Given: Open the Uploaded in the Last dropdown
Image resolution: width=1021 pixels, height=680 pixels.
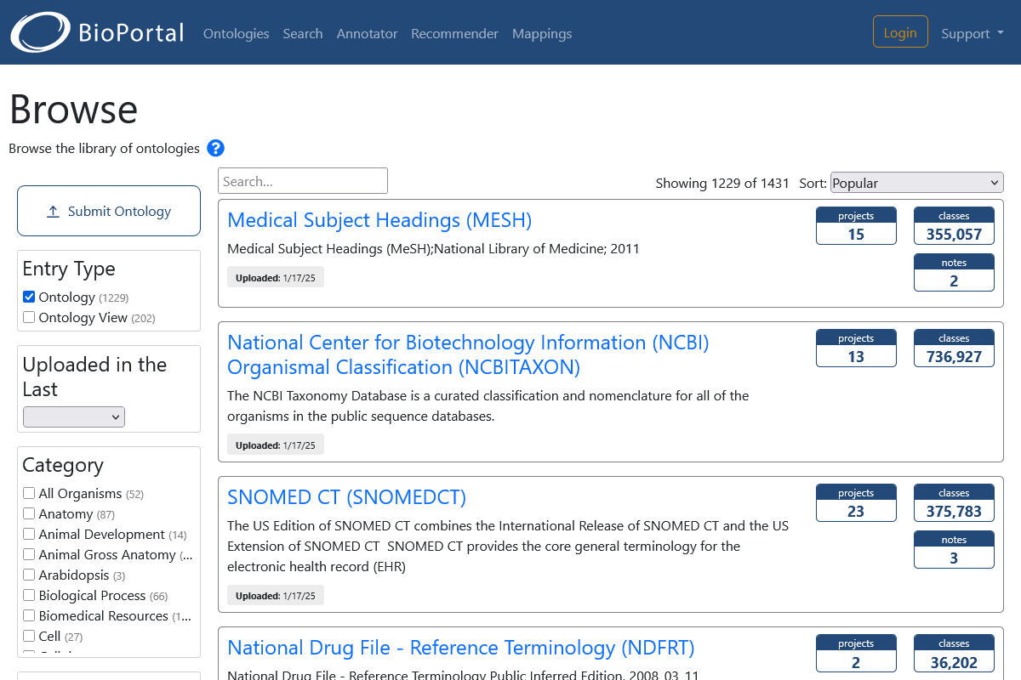Looking at the screenshot, I should coord(74,416).
